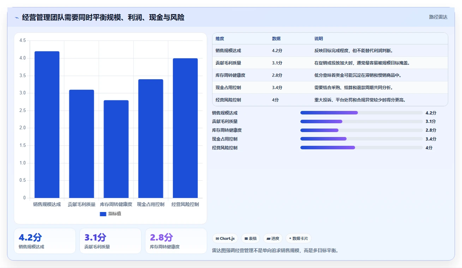Viewport: 462px width, 268px height.
Task: Click the 数据 column header
Action: pyautogui.click(x=276, y=39)
